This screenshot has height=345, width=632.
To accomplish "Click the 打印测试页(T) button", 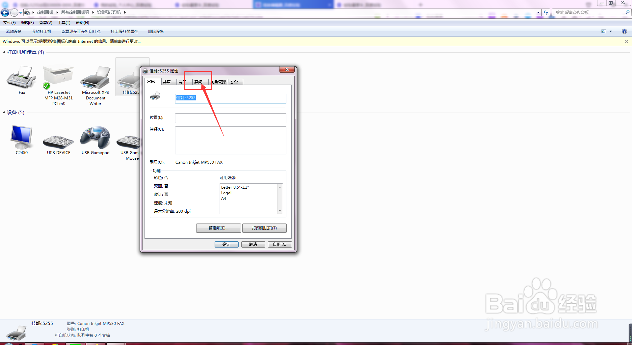I will (264, 228).
